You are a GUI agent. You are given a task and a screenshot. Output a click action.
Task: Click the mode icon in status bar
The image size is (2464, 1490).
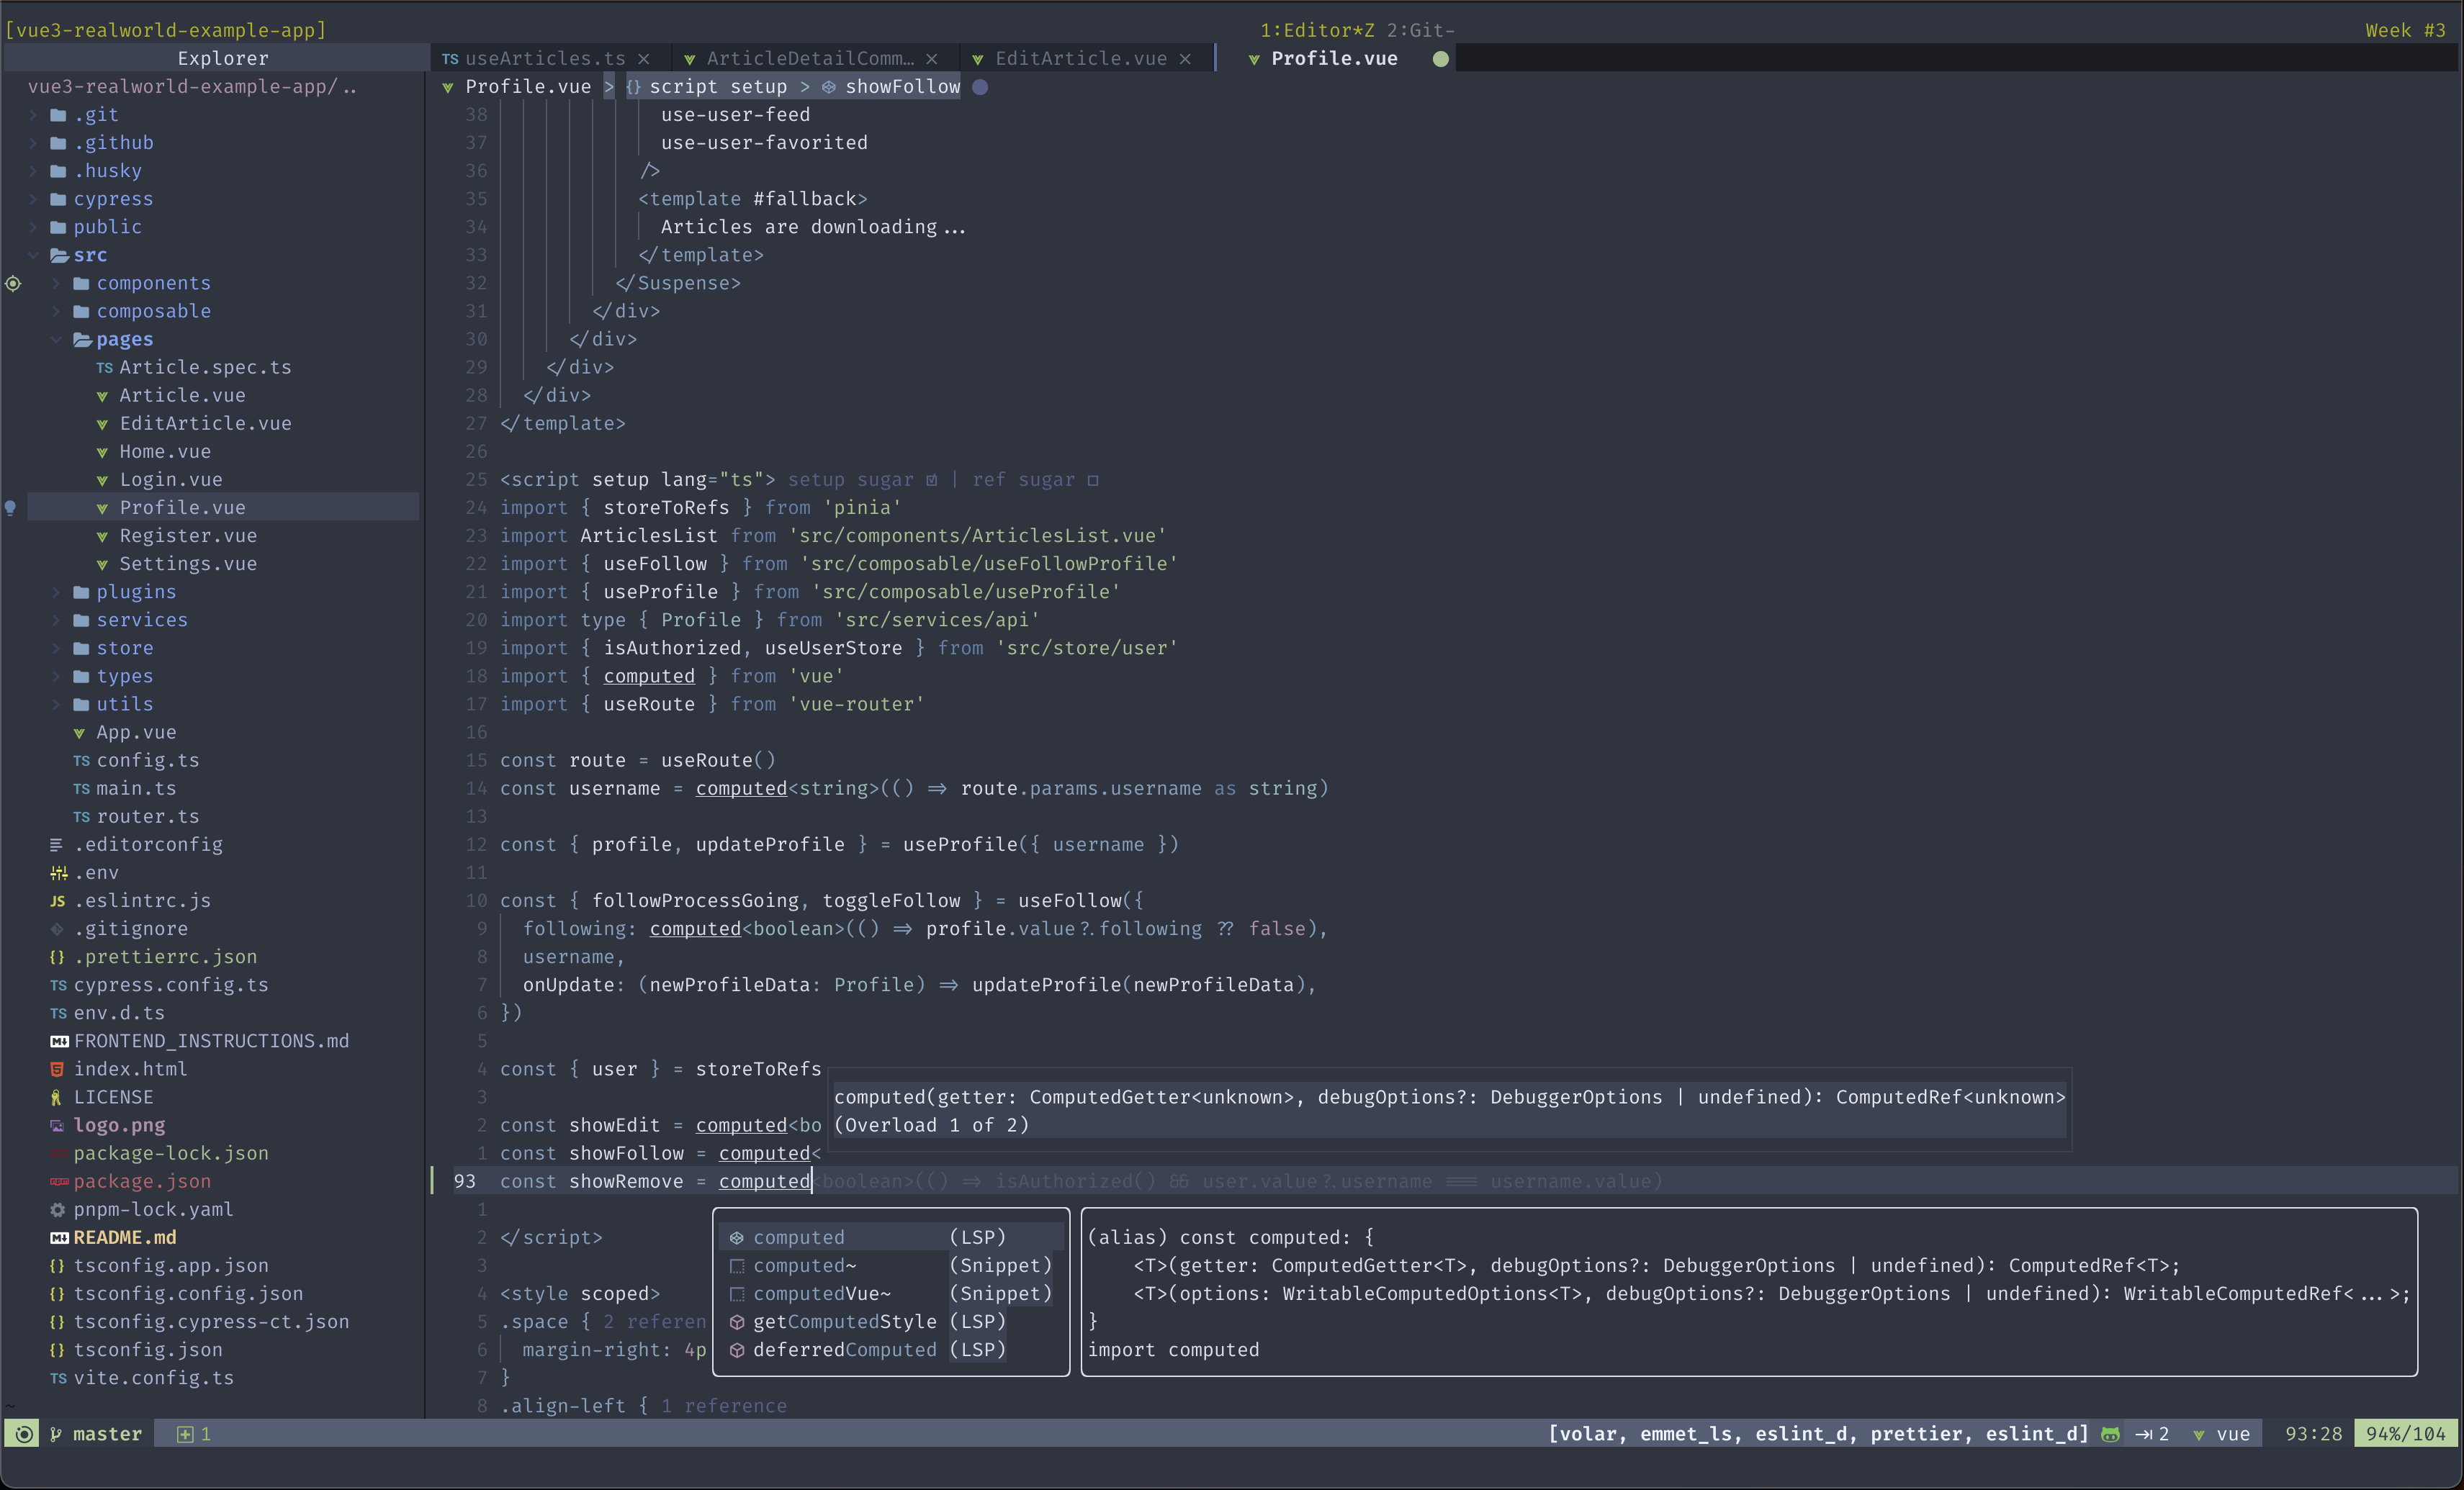pos(24,1433)
